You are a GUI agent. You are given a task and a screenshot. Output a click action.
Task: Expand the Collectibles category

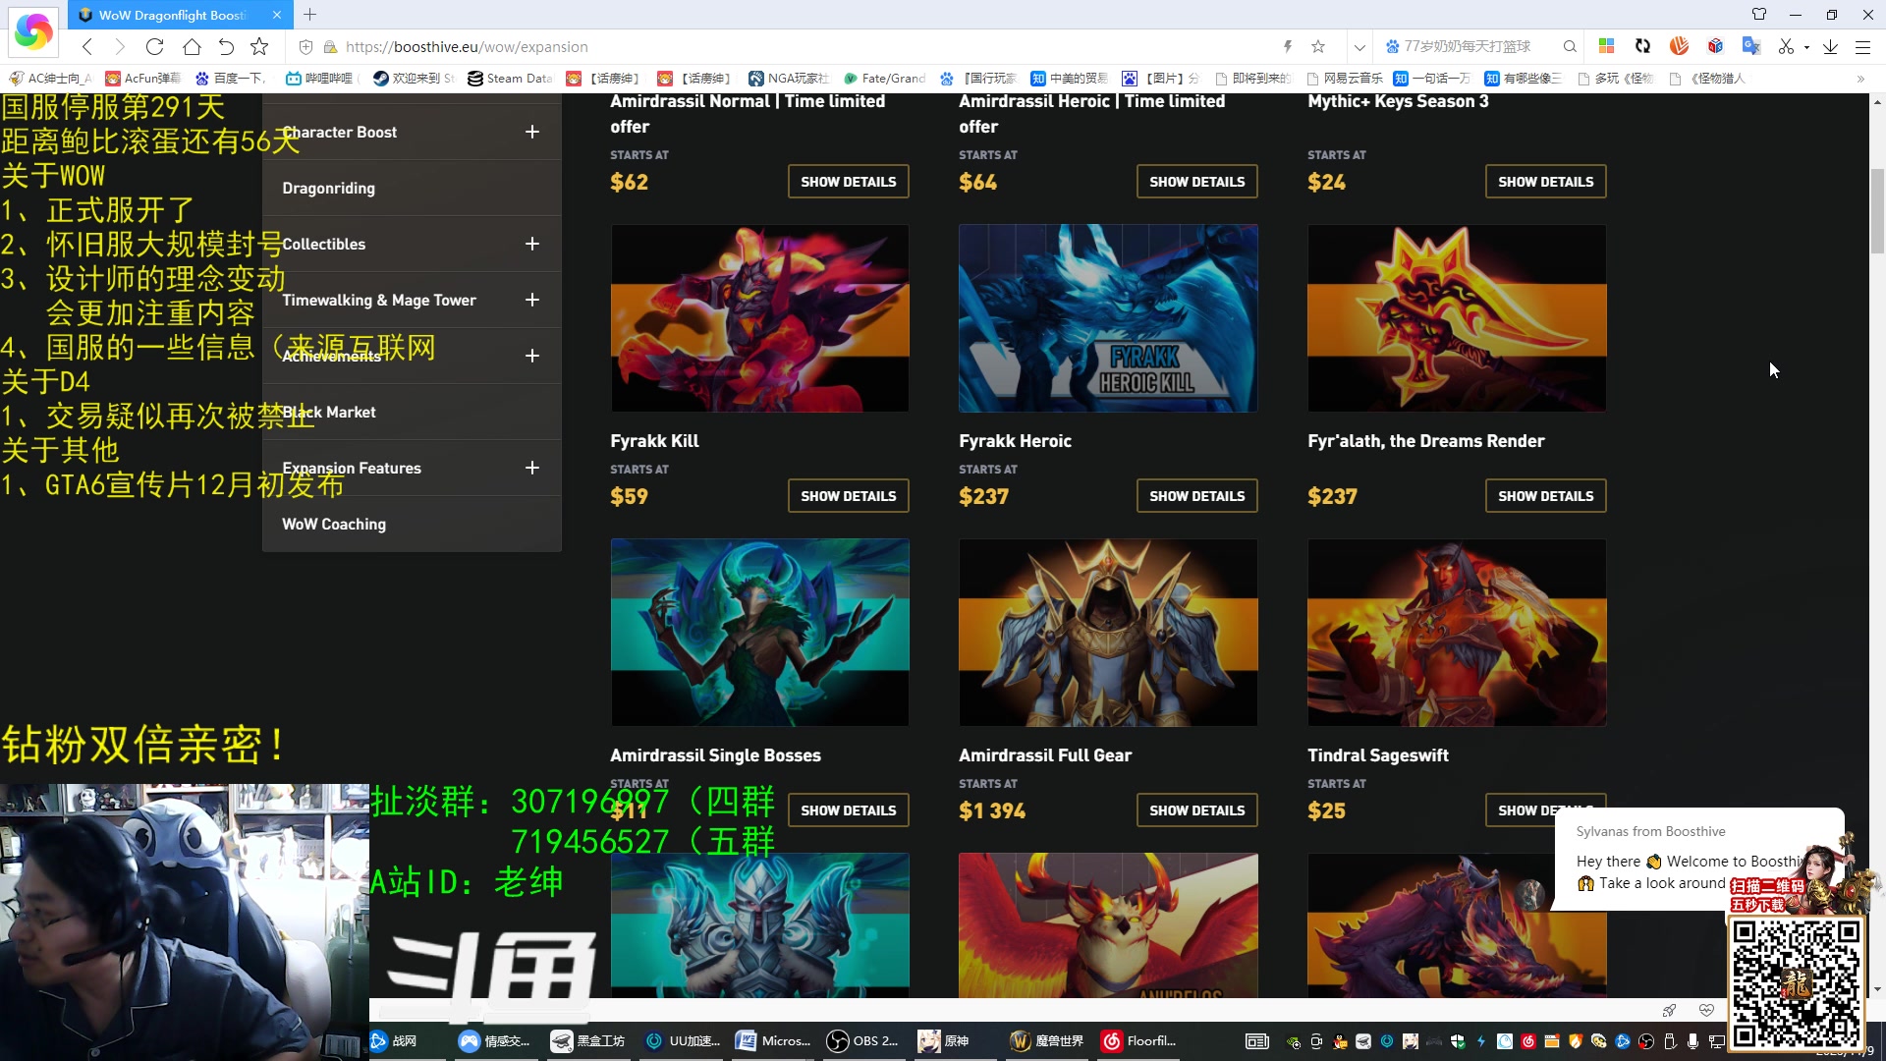click(x=532, y=244)
